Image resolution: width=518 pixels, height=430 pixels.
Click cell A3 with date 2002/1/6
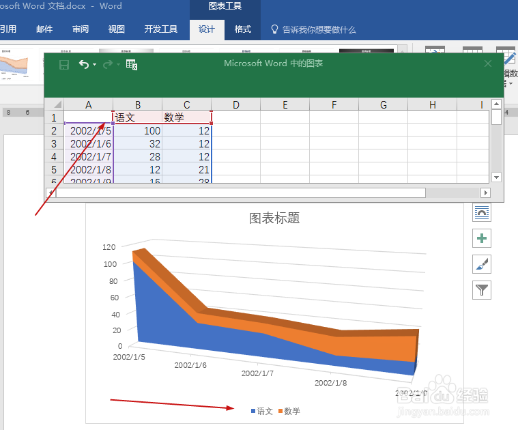(89, 143)
